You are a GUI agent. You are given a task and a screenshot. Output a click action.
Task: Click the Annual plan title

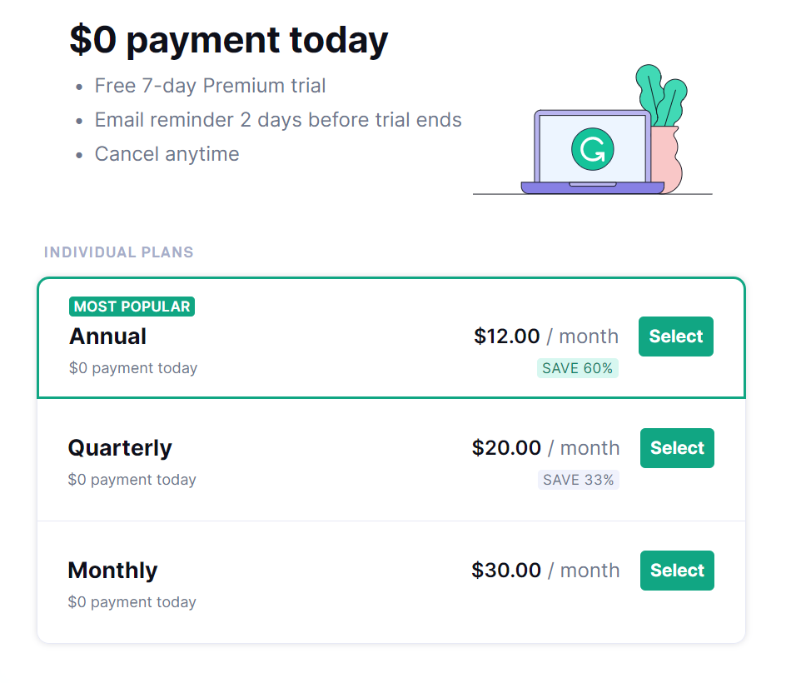tap(107, 337)
